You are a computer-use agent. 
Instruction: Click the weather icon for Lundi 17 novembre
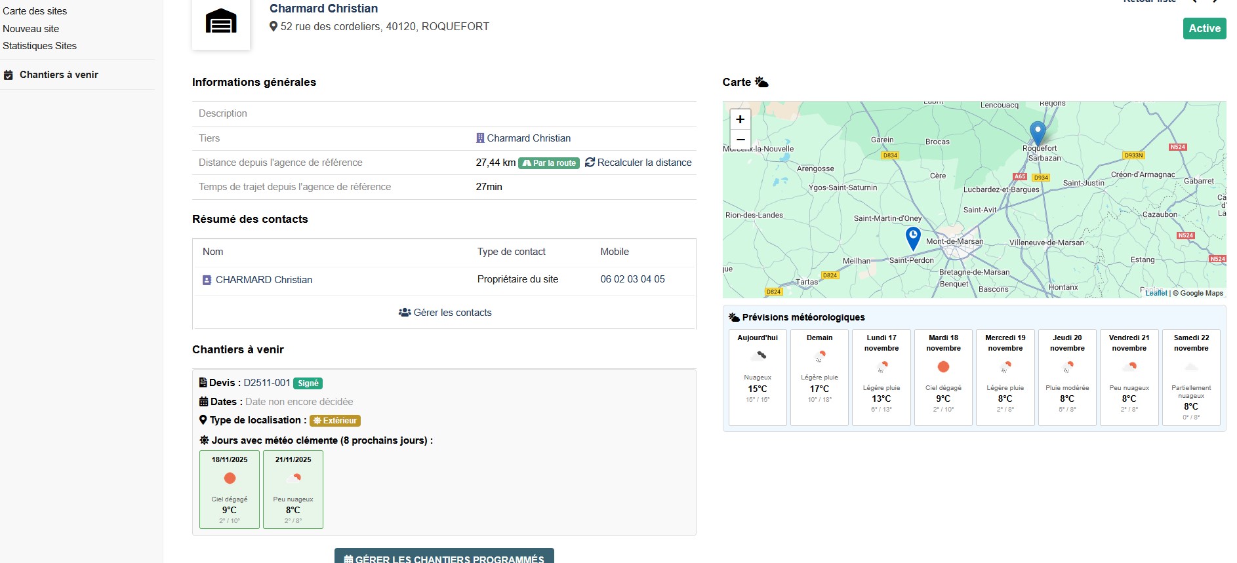(882, 366)
